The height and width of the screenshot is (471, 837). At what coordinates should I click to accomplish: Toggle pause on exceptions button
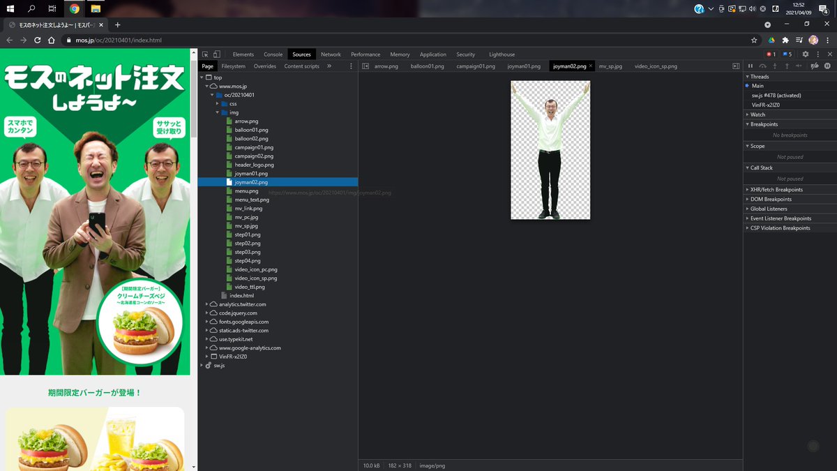(827, 66)
